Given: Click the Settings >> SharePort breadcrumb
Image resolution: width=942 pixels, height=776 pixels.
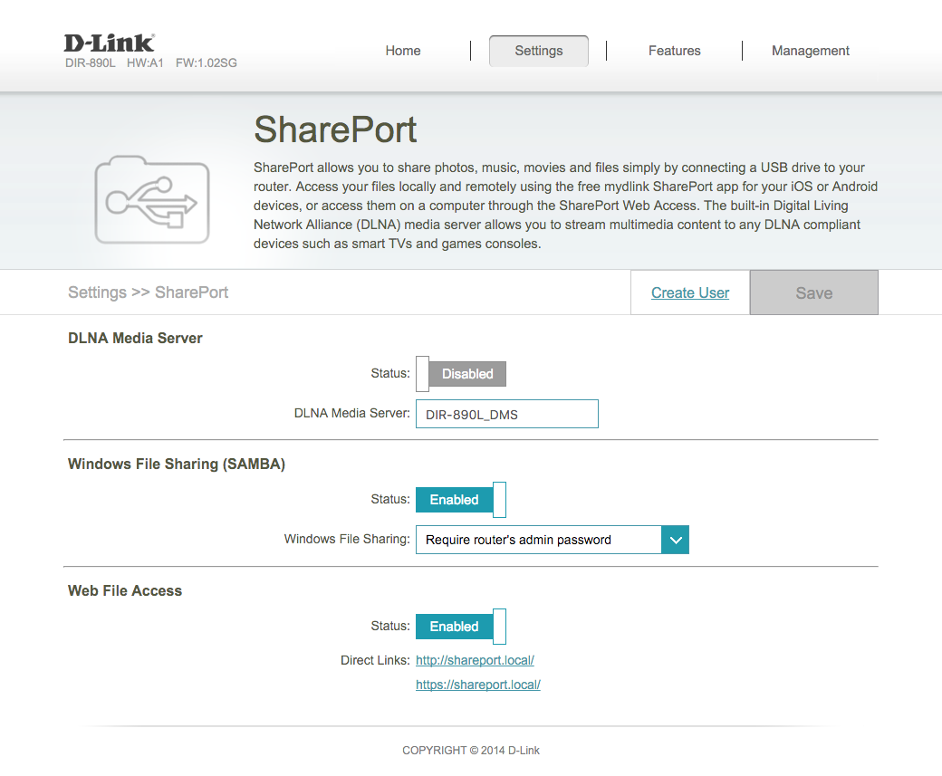Looking at the screenshot, I should 149,292.
